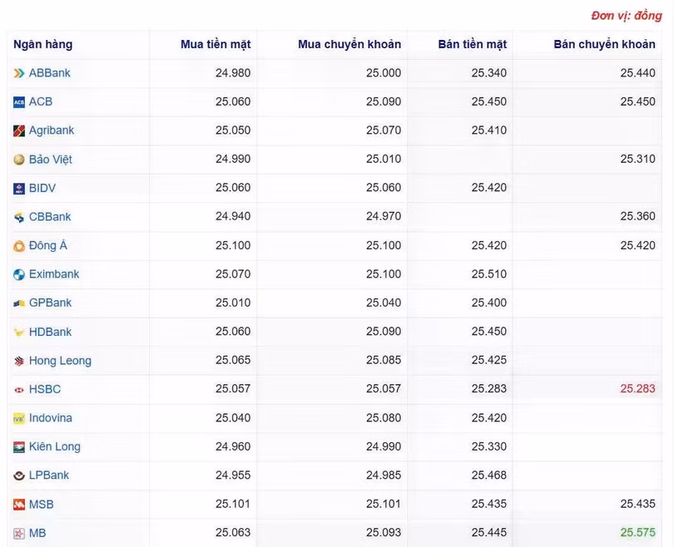Open the GPBank link
The width and height of the screenshot is (674, 547).
[x=50, y=303]
